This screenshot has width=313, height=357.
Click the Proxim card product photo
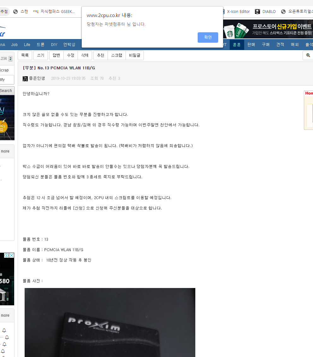point(110,322)
